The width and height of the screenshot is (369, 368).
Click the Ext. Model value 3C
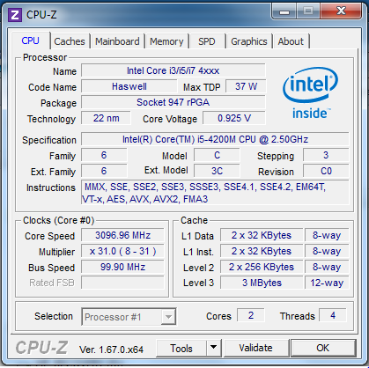coord(217,171)
